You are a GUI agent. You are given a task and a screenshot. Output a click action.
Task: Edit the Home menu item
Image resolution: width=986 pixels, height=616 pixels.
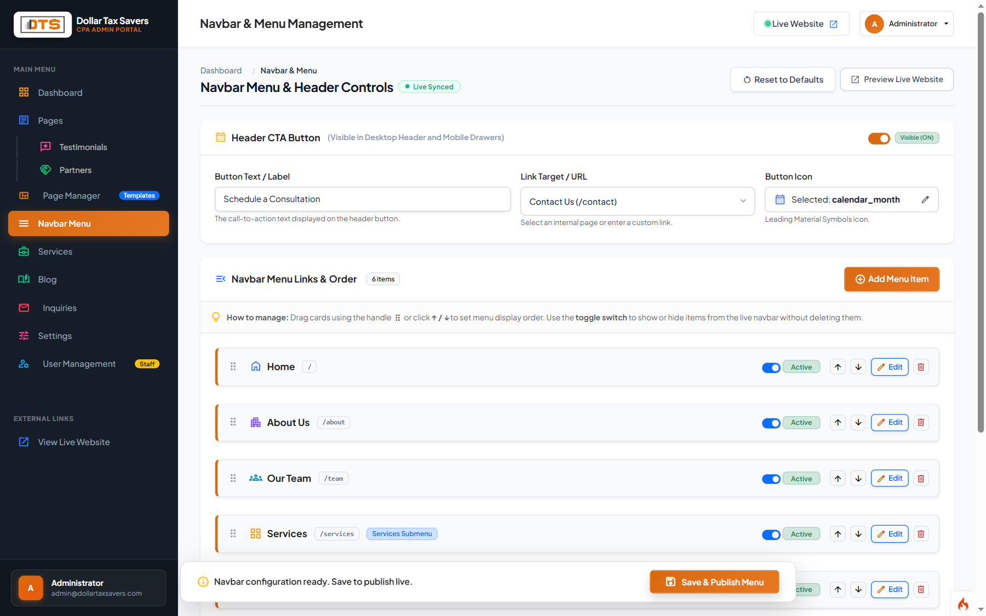pyautogui.click(x=890, y=367)
